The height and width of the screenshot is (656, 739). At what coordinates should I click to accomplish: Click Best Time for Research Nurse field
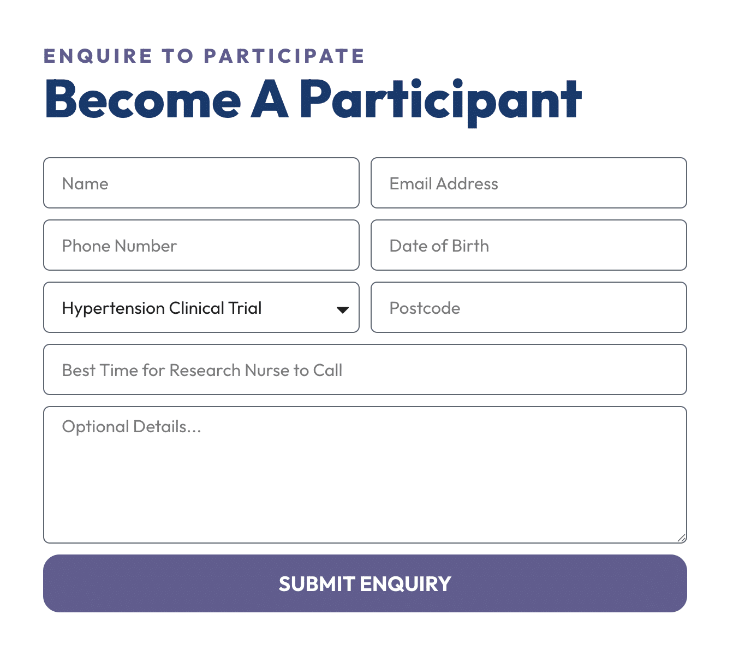[x=365, y=369]
